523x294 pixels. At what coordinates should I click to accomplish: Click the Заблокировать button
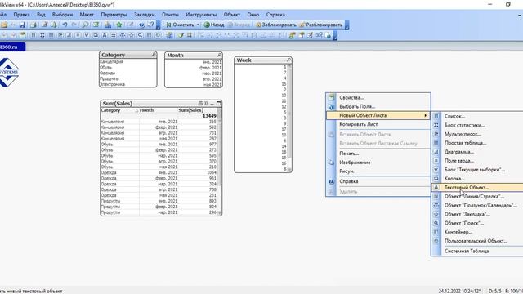[276, 24]
